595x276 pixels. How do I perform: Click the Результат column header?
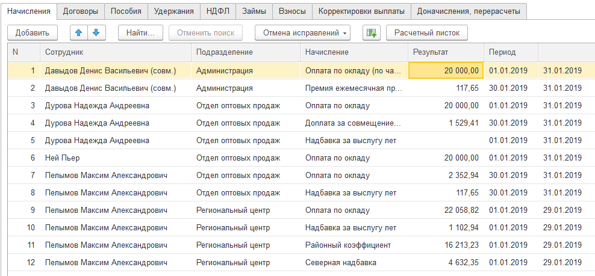coord(445,52)
